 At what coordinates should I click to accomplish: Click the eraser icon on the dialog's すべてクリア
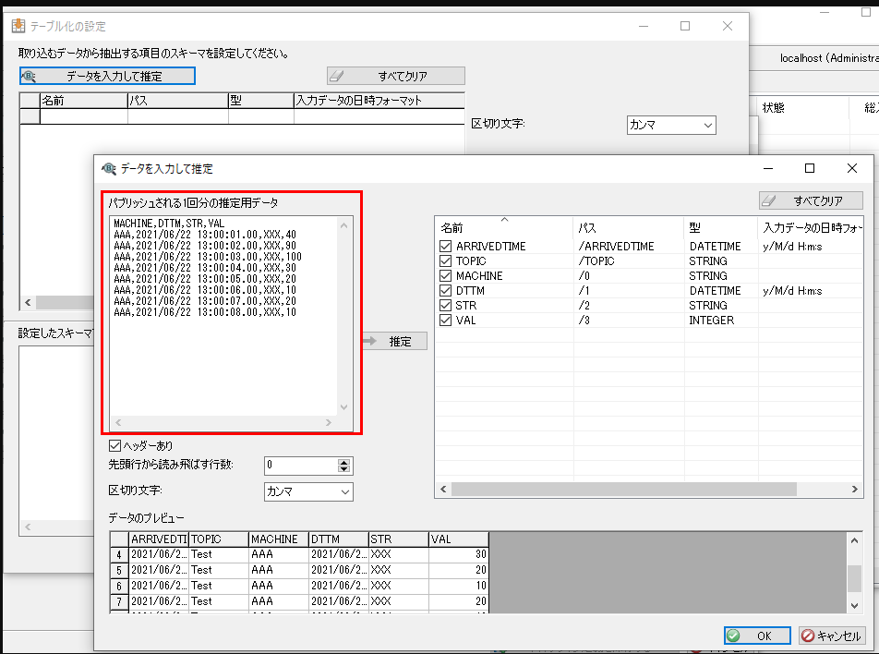pyautogui.click(x=769, y=200)
